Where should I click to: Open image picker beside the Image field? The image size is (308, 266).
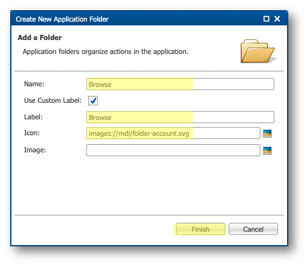(x=267, y=150)
